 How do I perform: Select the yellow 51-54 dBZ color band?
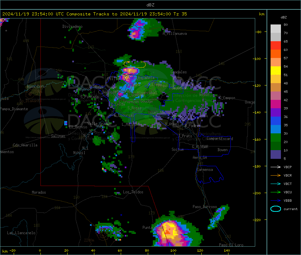(x=276, y=71)
